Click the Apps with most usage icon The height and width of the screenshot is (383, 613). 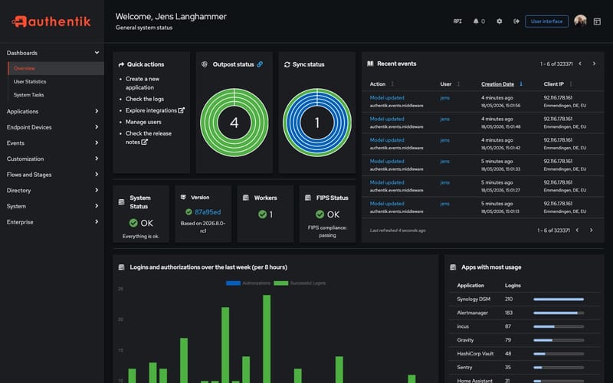453,267
